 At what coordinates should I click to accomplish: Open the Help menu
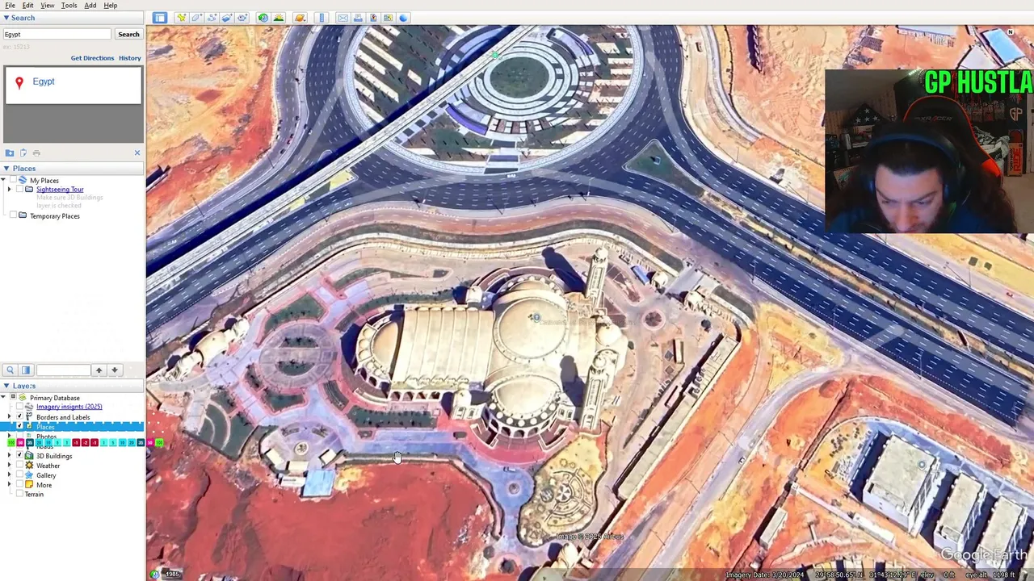(x=111, y=6)
